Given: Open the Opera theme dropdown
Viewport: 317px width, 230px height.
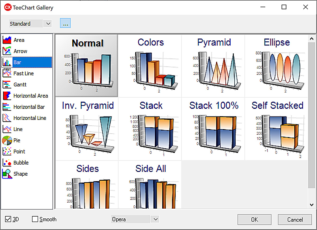Looking at the screenshot, I should tap(155, 219).
